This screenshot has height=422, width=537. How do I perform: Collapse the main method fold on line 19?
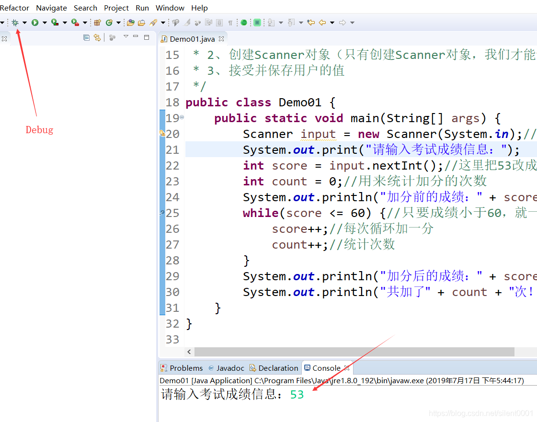(182, 117)
